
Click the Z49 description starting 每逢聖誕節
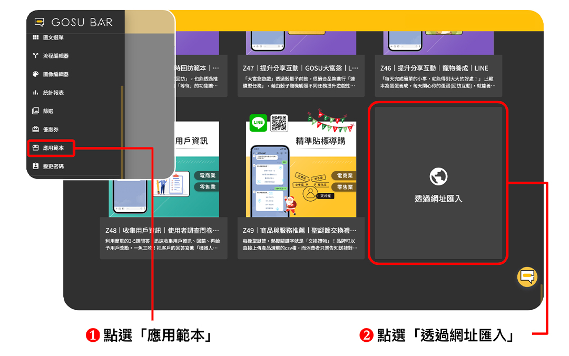[300, 244]
